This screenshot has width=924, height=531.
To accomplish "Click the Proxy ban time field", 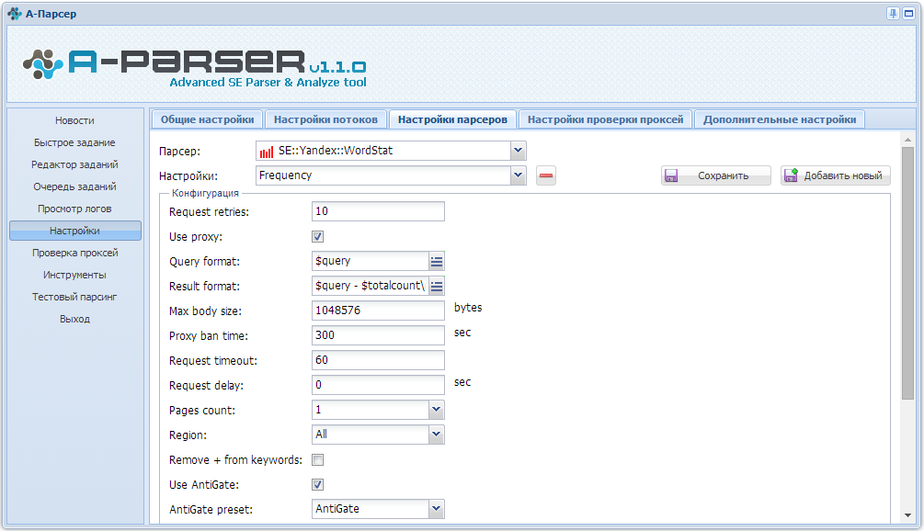I will [x=378, y=335].
